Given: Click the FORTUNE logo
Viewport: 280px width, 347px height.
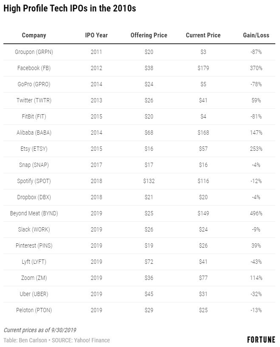Looking at the screenshot, I should pos(261,340).
